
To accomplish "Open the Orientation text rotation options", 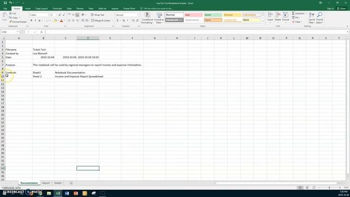I will [84, 15].
